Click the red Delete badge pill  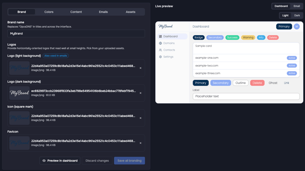tap(273, 37)
